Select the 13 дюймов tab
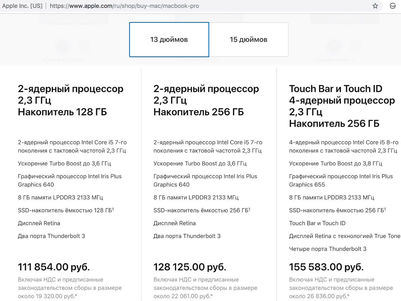 (169, 39)
